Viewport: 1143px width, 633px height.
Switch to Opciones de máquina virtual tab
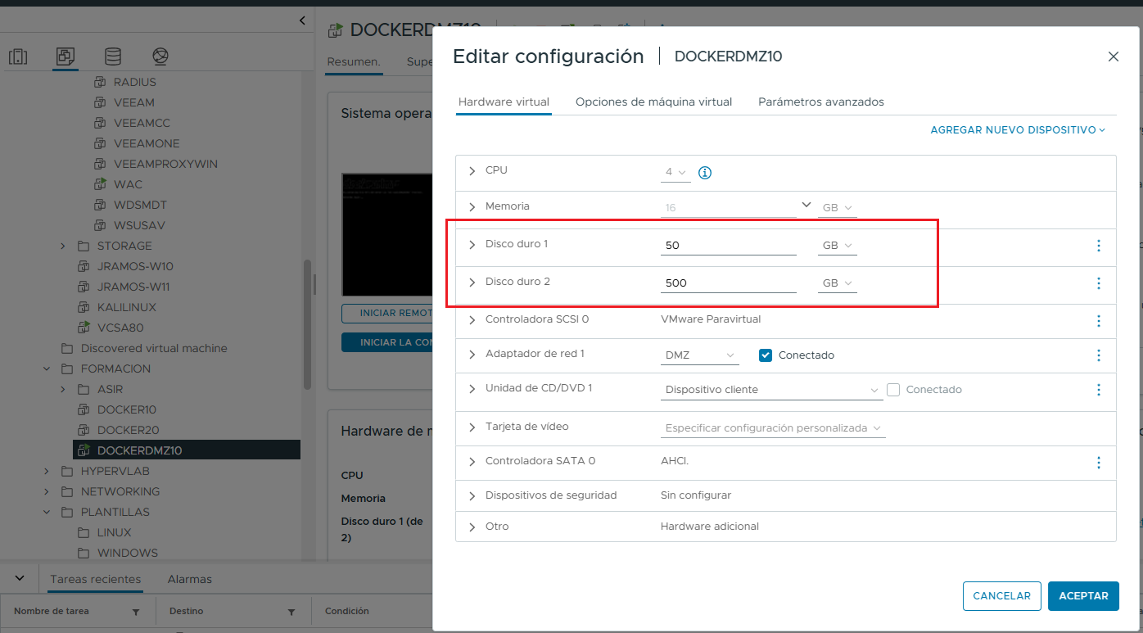653,102
